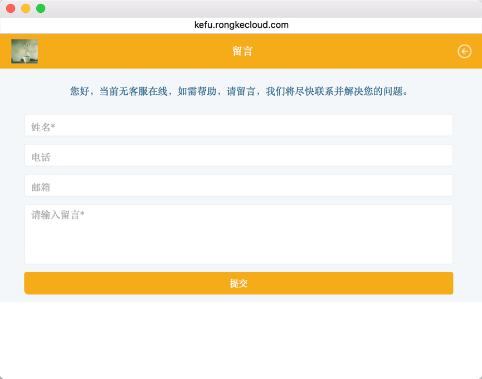Click the 邮箱 placeholder label
482x379 pixels.
pyautogui.click(x=41, y=188)
